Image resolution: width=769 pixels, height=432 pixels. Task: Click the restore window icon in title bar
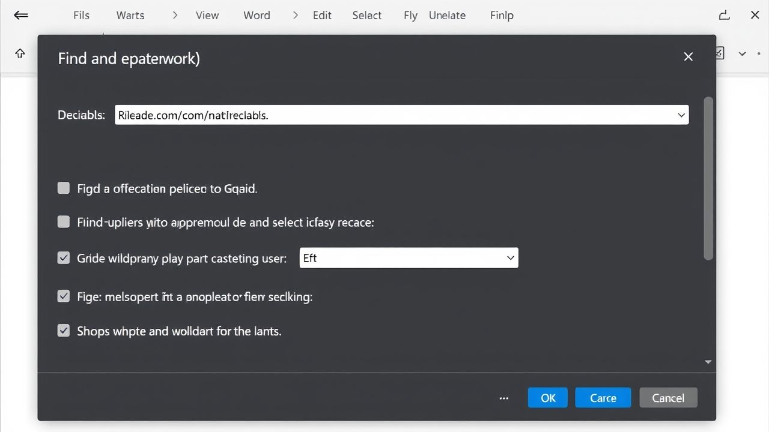pos(725,16)
